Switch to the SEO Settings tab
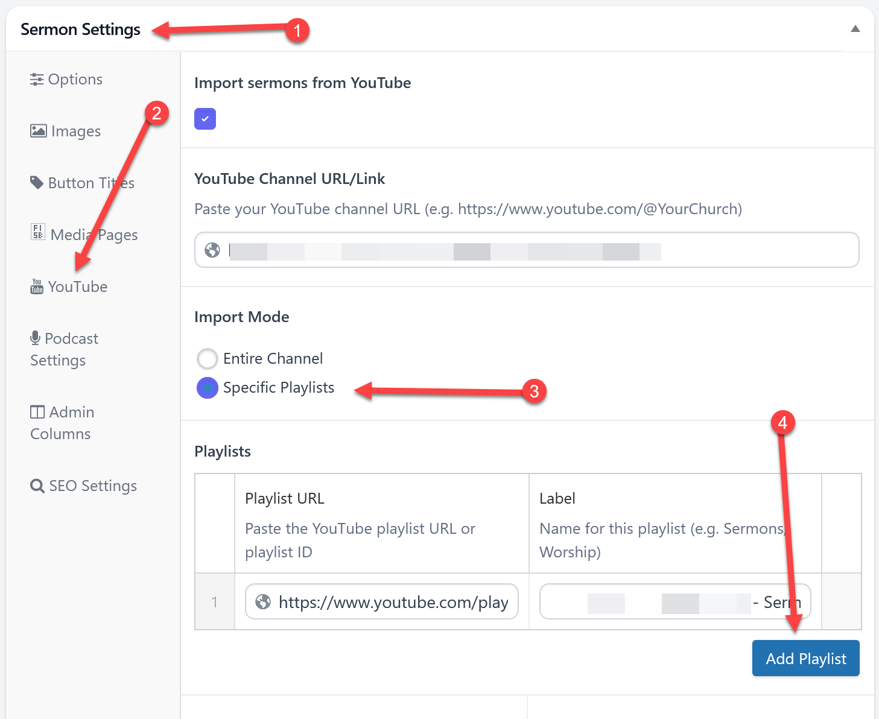879x719 pixels. (x=92, y=486)
